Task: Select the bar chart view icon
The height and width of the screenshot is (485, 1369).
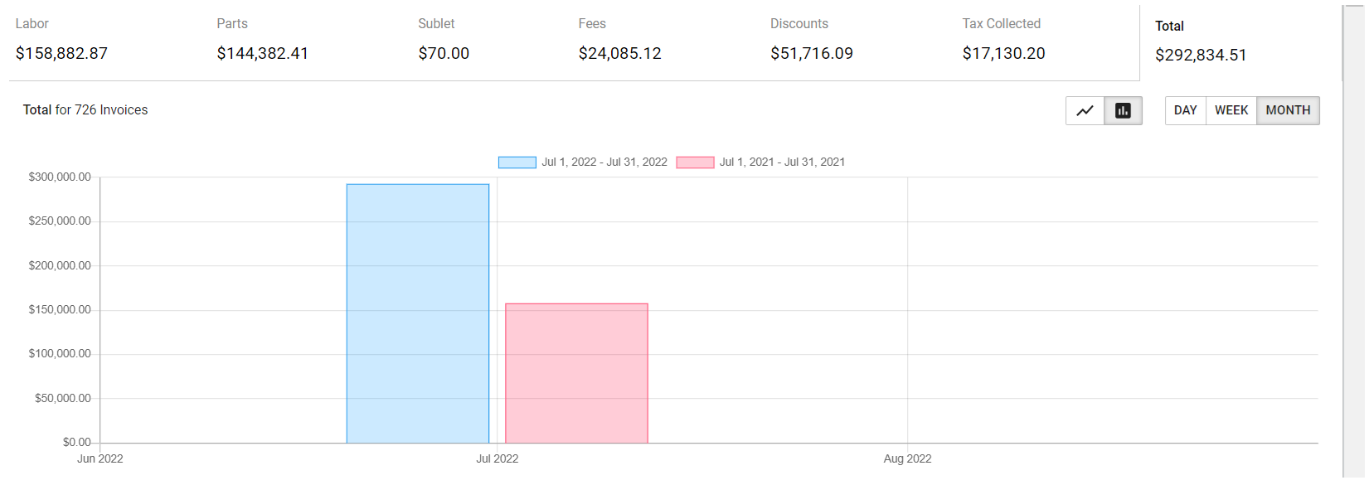Action: [1123, 111]
